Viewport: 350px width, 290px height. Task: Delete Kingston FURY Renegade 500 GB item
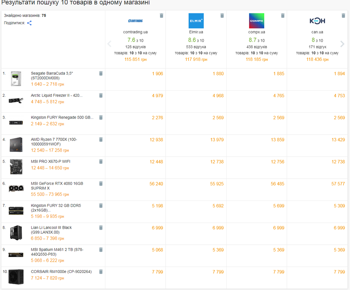[101, 117]
